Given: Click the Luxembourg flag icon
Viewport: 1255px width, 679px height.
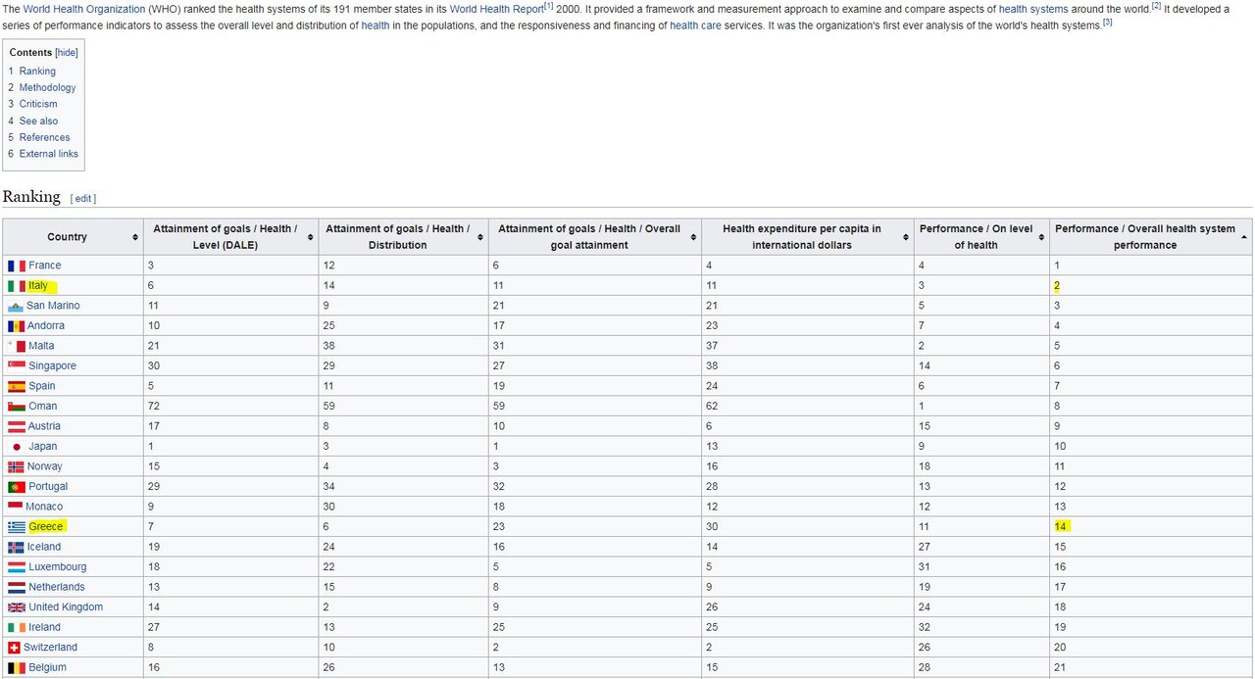Looking at the screenshot, I should click(17, 567).
